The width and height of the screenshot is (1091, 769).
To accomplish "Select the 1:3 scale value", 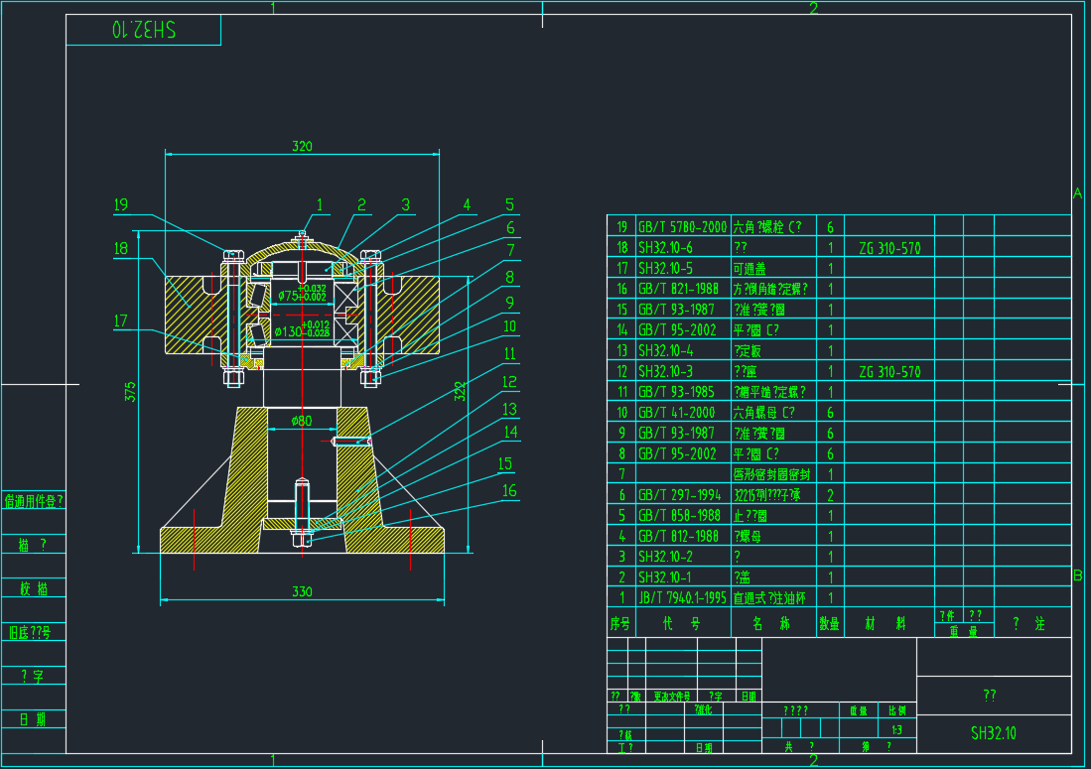I will pos(896,730).
